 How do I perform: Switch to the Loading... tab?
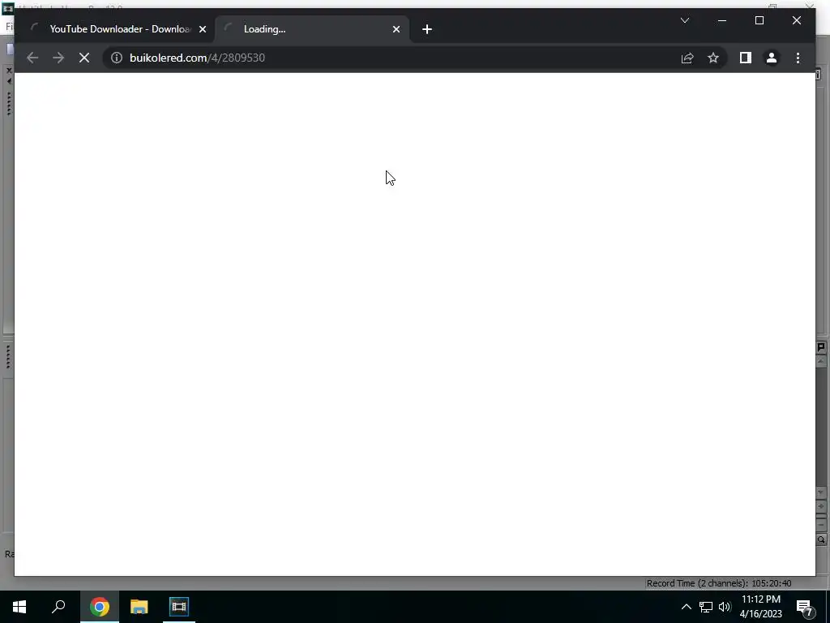tap(312, 29)
